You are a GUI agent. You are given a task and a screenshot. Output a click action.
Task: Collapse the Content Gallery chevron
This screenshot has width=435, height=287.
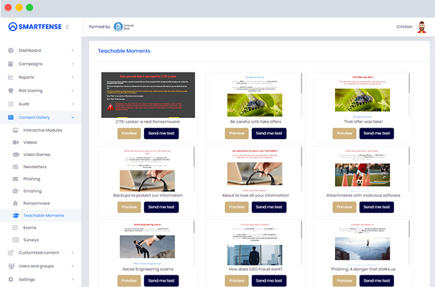point(73,117)
